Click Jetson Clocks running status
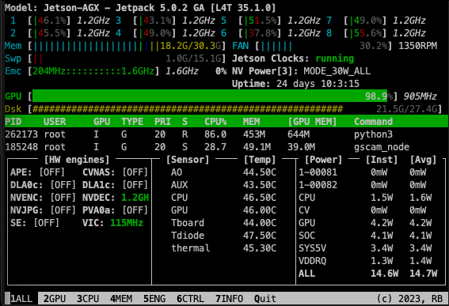Image resolution: width=449 pixels, height=306 pixels. click(x=334, y=59)
